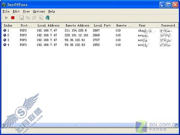Sort by Remote Address column header
Image resolution: width=180 pixels, height=135 pixels.
tap(77, 26)
